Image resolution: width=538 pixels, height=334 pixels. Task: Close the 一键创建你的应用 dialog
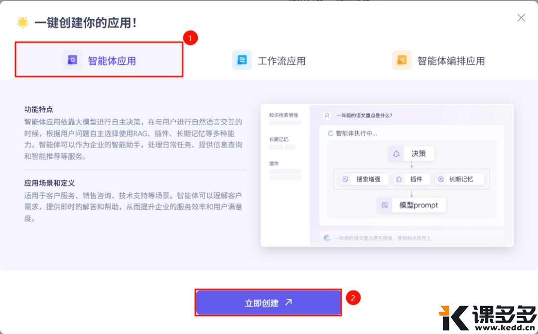[521, 17]
